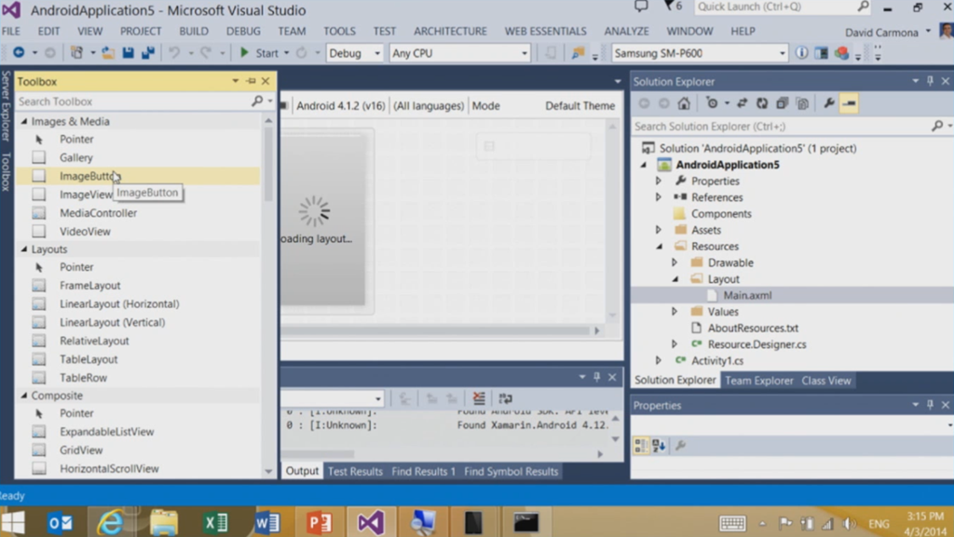Click the (All languages) designer button
Screen dimensions: 954x537
[x=429, y=106]
